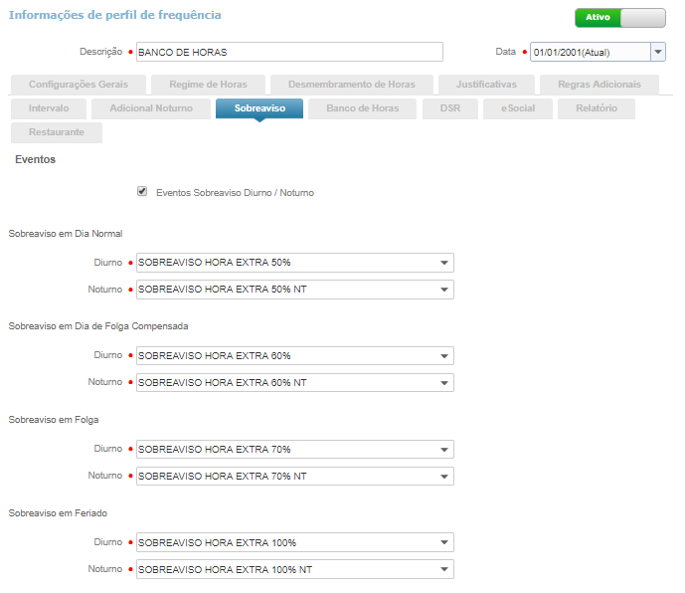Open the Data dropdown arrow
Image resolution: width=685 pixels, height=593 pixels.
point(657,52)
